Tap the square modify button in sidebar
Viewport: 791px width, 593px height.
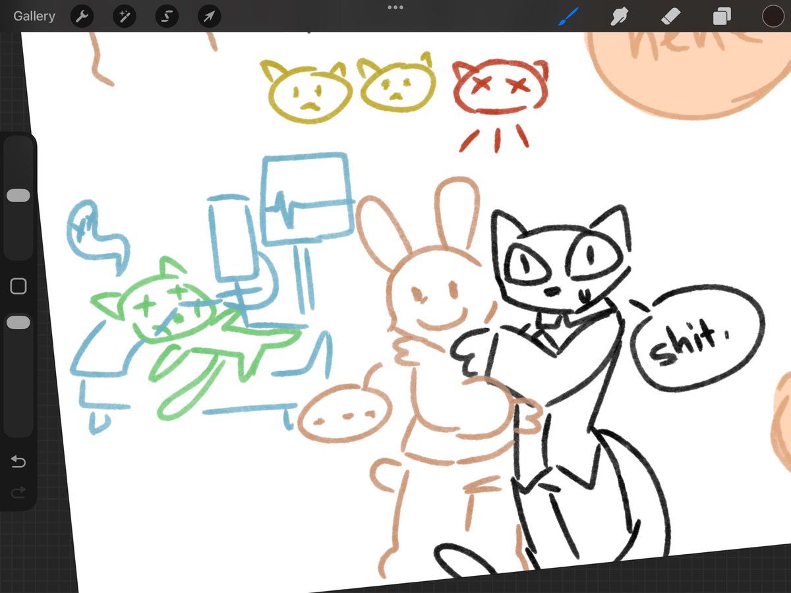[18, 286]
